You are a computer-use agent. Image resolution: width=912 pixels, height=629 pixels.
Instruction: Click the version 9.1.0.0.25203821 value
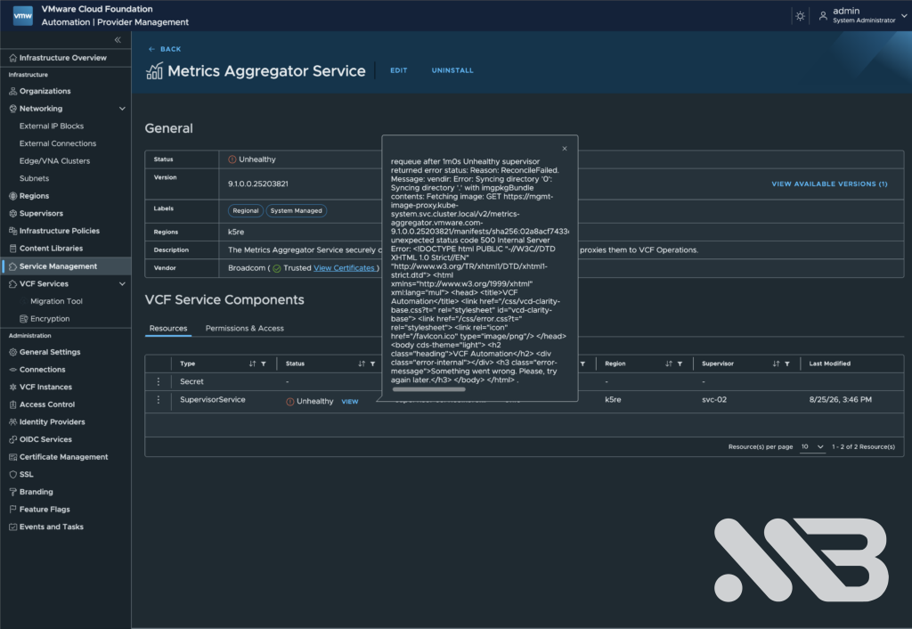pos(257,184)
